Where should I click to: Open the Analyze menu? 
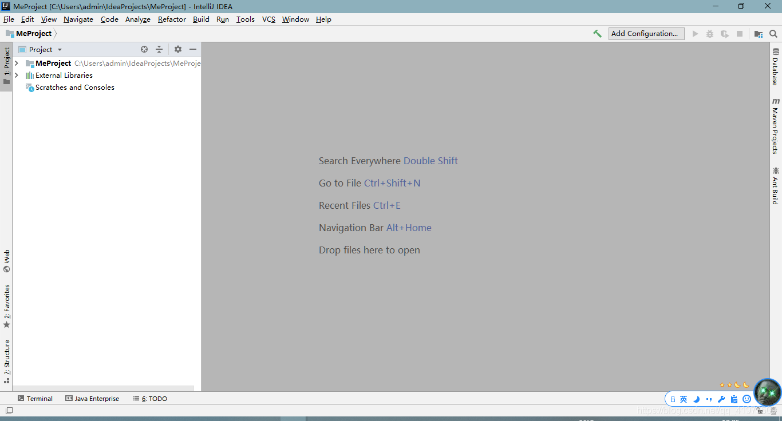[138, 19]
